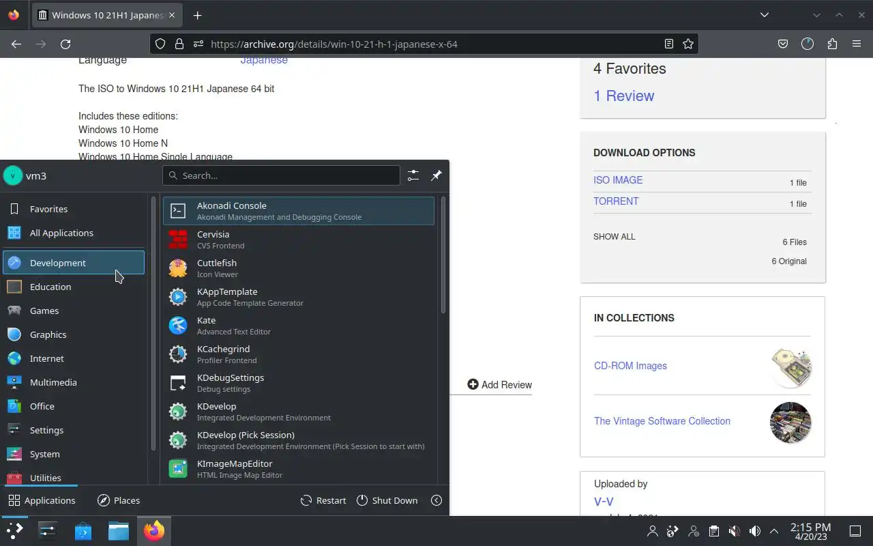Image resolution: width=873 pixels, height=546 pixels.
Task: Open the launcher configure sliders icon
Action: [413, 175]
